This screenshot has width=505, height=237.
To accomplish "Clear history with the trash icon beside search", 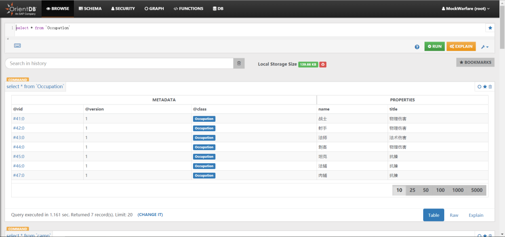I will [239, 63].
